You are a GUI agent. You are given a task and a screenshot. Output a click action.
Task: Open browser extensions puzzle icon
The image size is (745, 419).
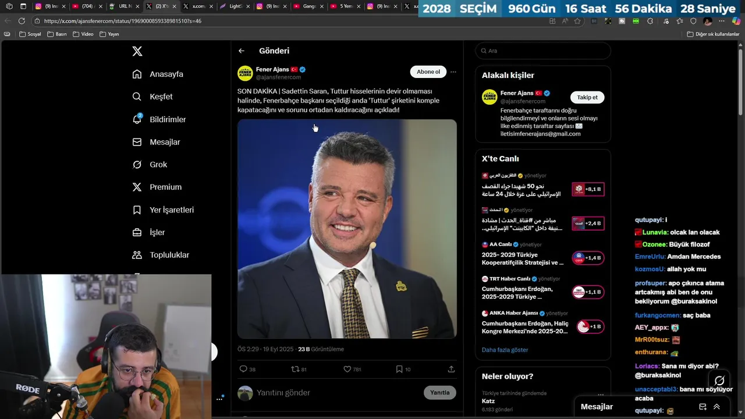[650, 21]
